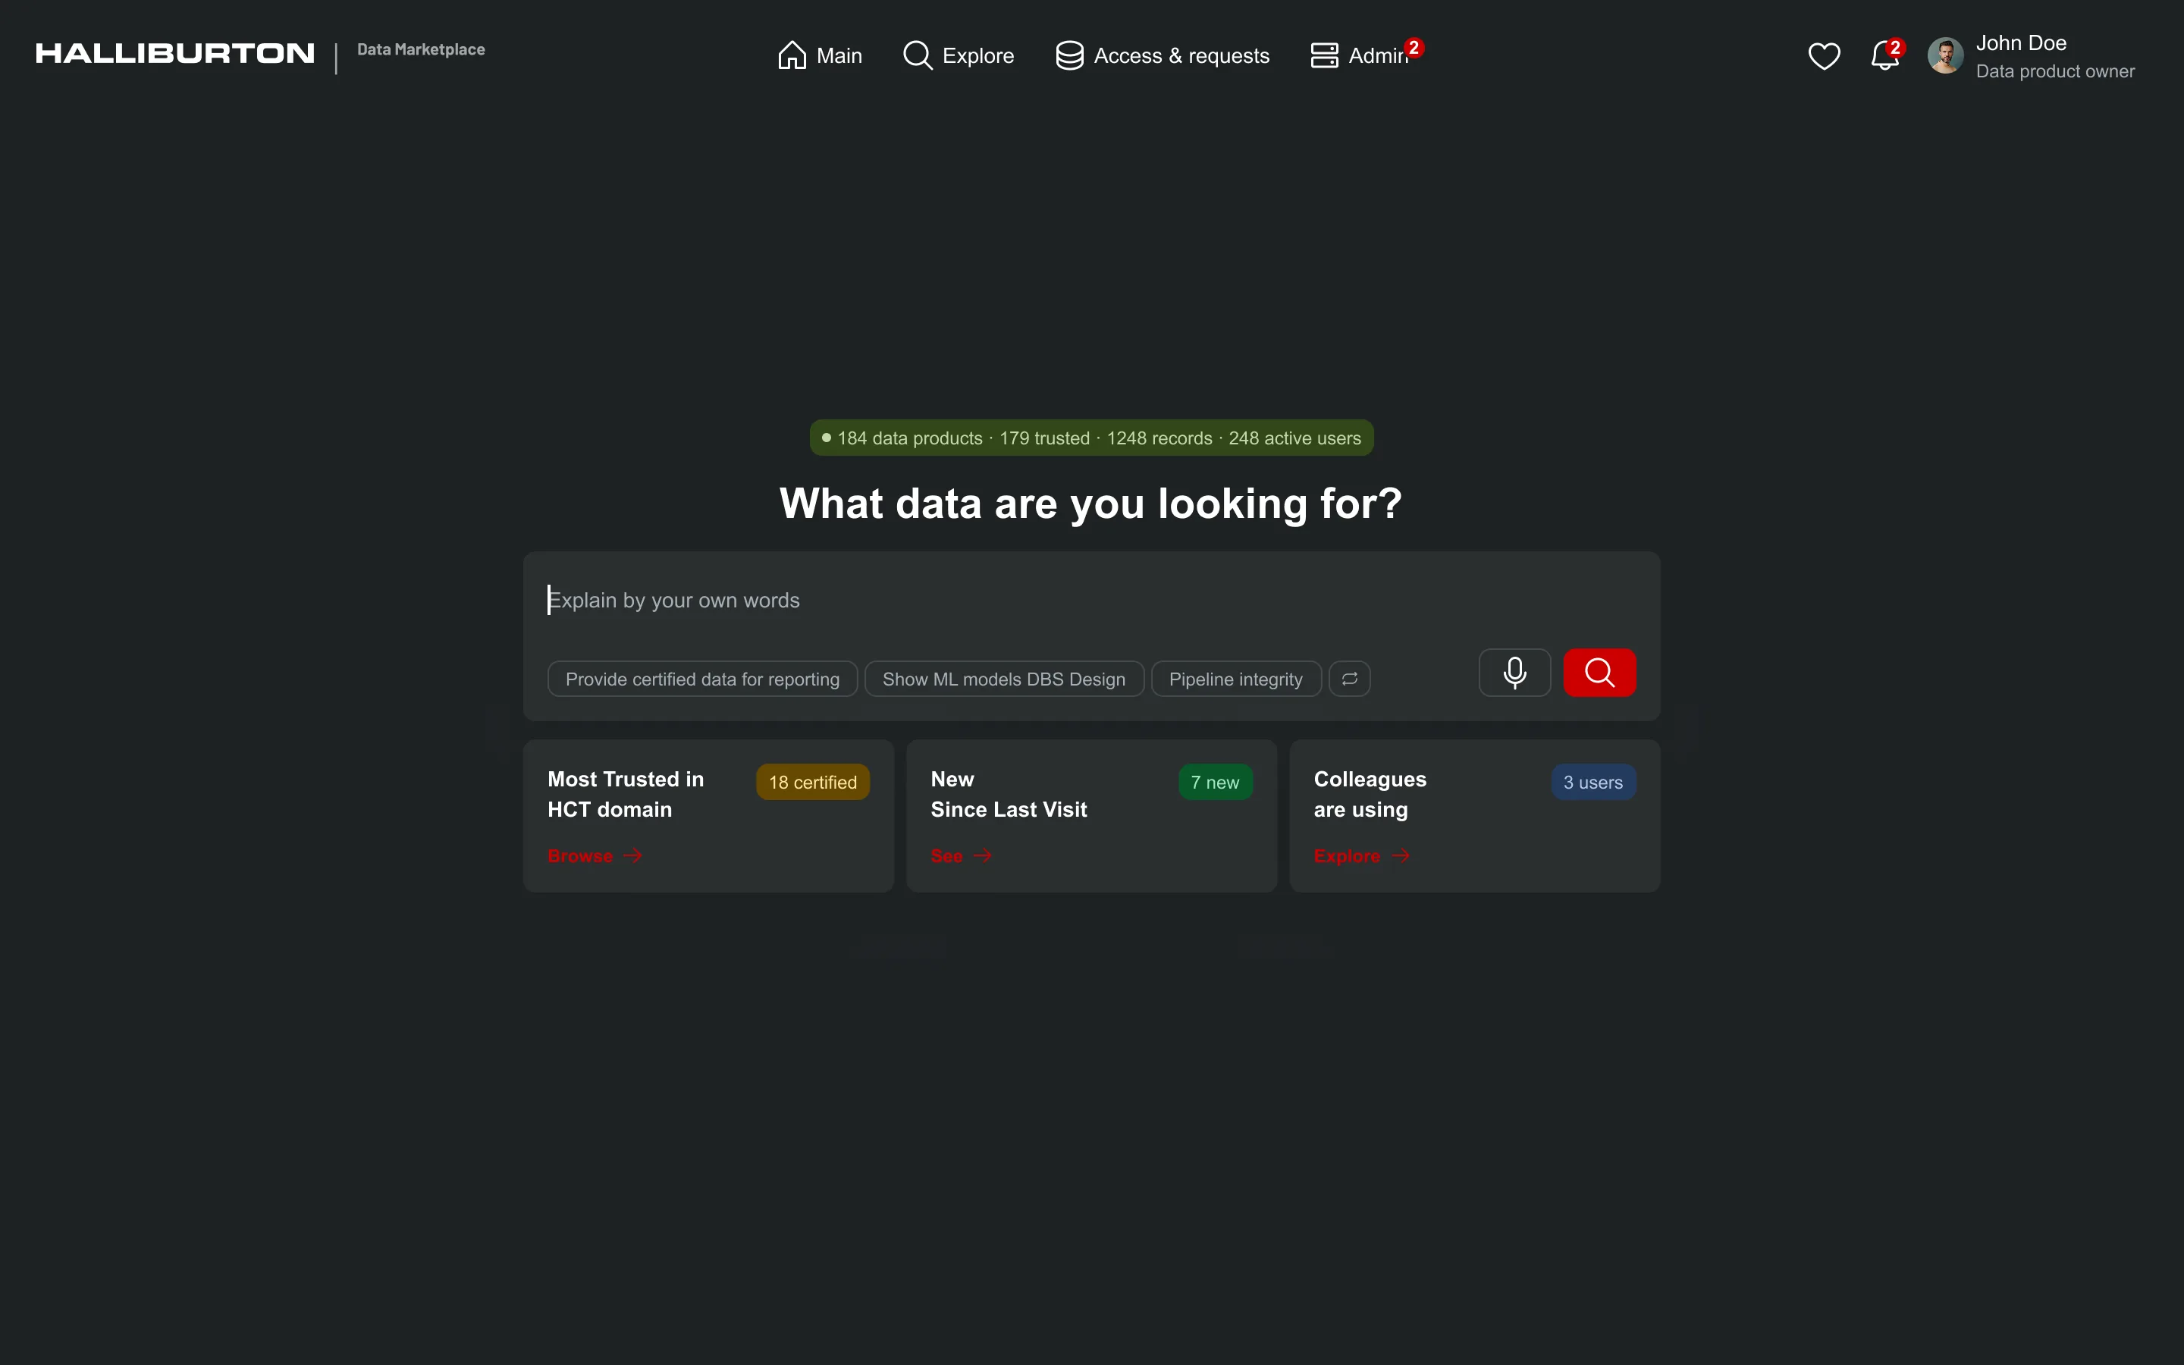Refresh suggested prompts with the loop icon
The image size is (2184, 1365).
coord(1349,679)
